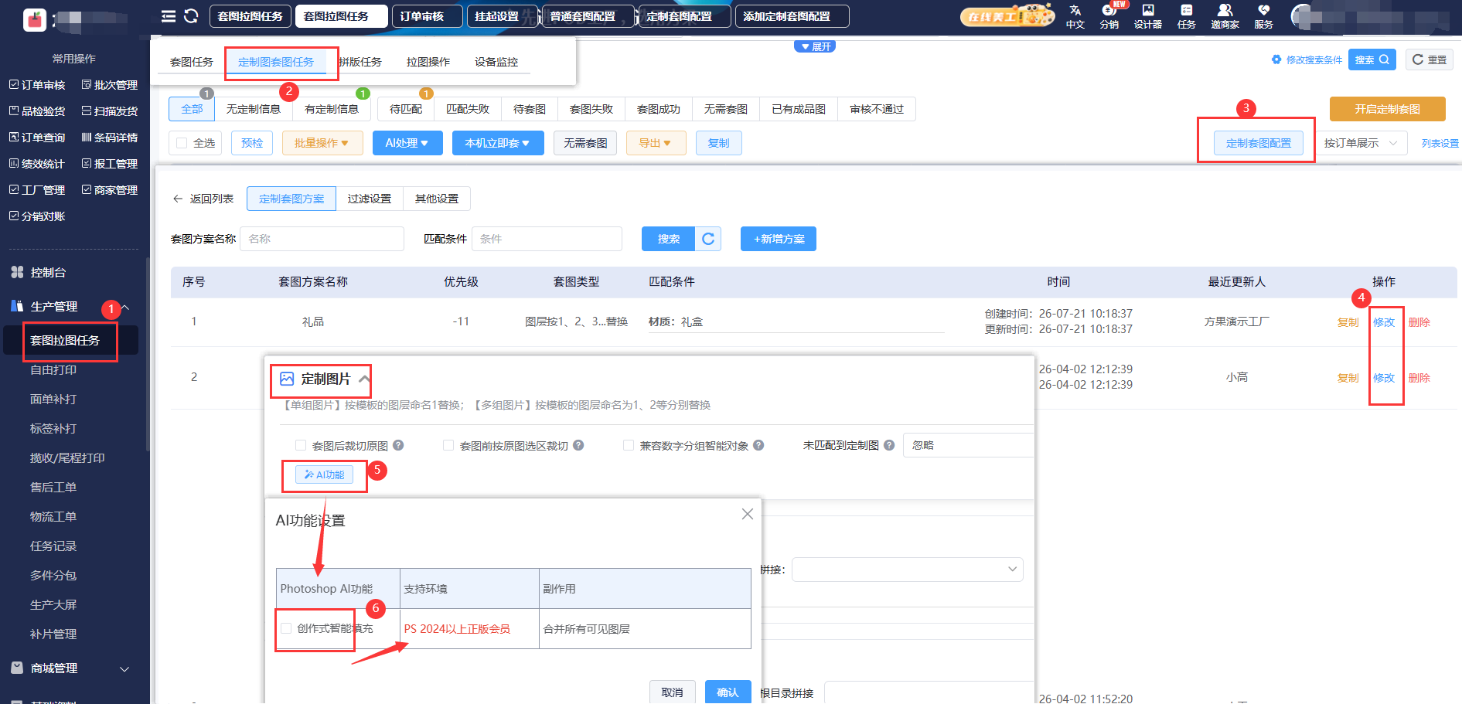The image size is (1462, 704).
Task: Open the 中文 language switcher
Action: pyautogui.click(x=1075, y=16)
